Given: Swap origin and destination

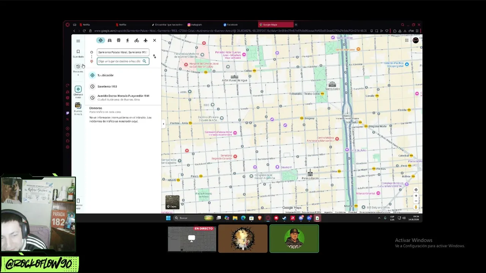Looking at the screenshot, I should (x=155, y=56).
